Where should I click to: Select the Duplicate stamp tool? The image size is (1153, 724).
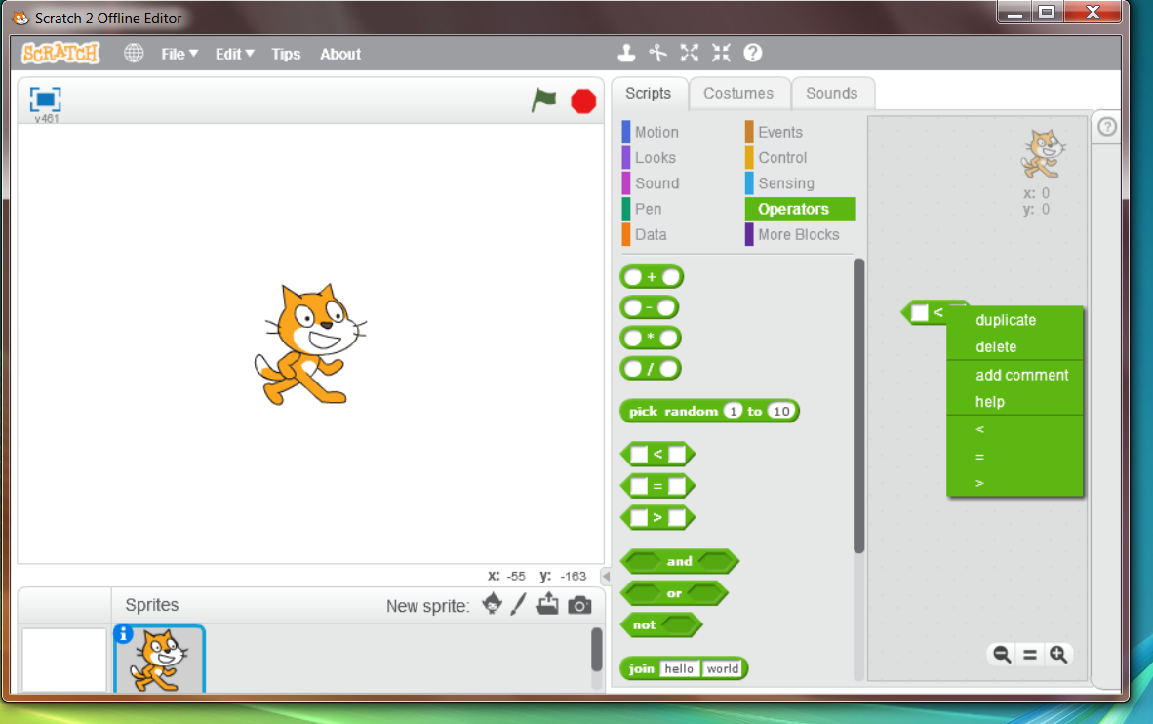point(626,54)
